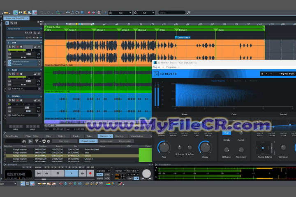296x197 pixels.
Task: Select the Audio marker button
Action: pos(106,141)
